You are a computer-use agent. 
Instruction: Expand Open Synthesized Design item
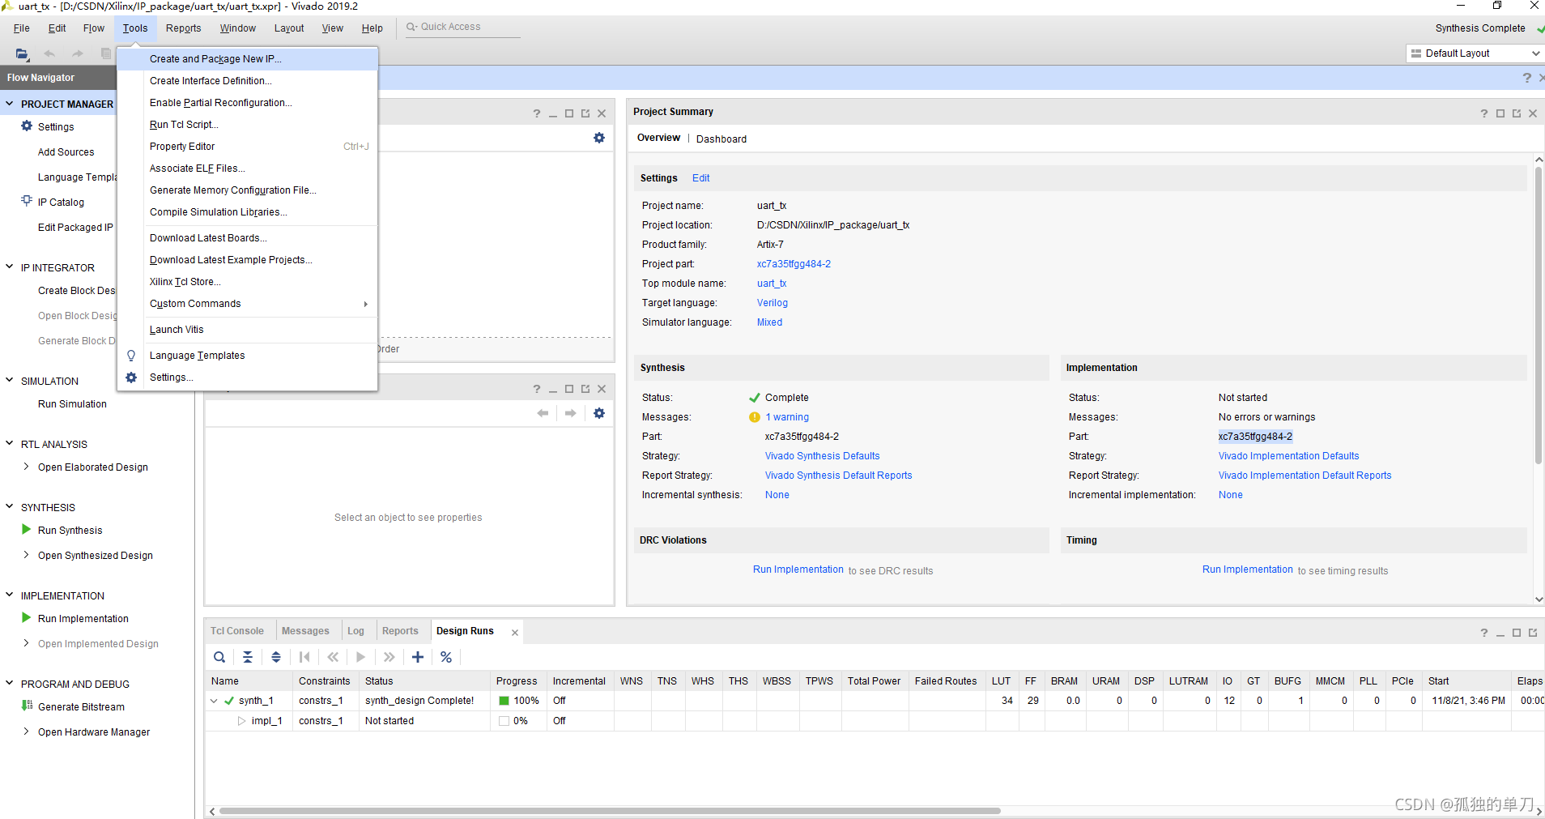27,555
